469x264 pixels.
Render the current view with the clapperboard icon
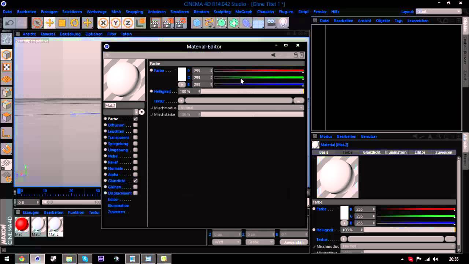point(155,23)
